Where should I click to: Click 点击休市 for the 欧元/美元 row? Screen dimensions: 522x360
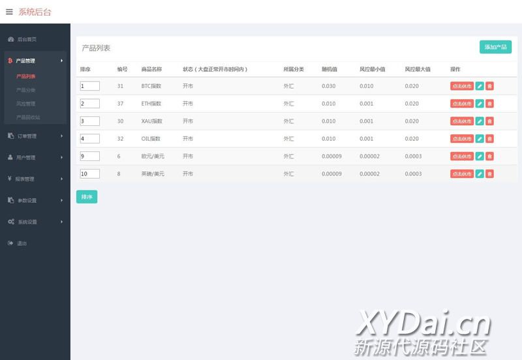tap(462, 156)
